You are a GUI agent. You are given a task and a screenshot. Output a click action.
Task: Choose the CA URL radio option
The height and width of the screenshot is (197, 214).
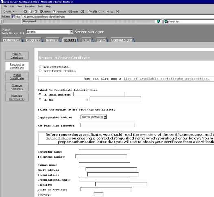click(x=40, y=99)
